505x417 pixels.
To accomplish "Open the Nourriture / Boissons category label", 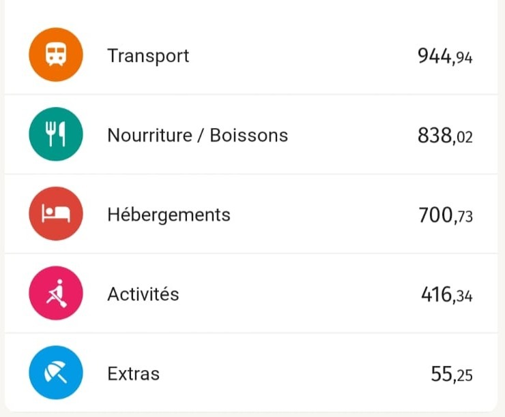I will 198,135.
